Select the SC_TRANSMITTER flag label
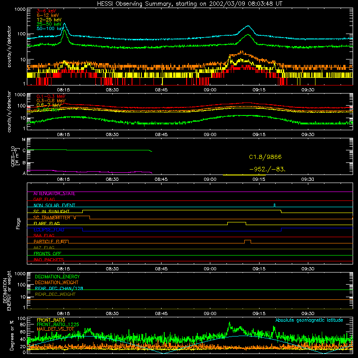The image size is (358, 358). (52, 217)
